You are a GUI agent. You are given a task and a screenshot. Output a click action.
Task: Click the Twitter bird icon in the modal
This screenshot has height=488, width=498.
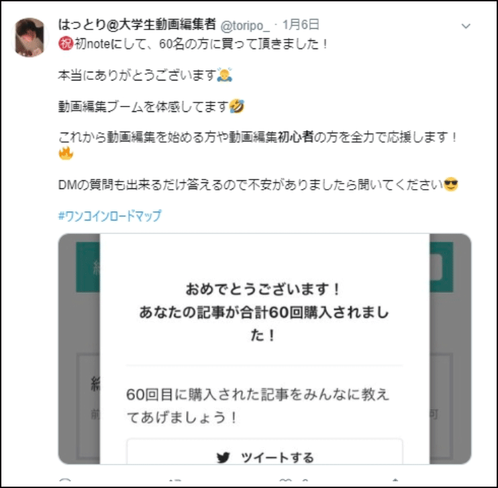pyautogui.click(x=223, y=458)
